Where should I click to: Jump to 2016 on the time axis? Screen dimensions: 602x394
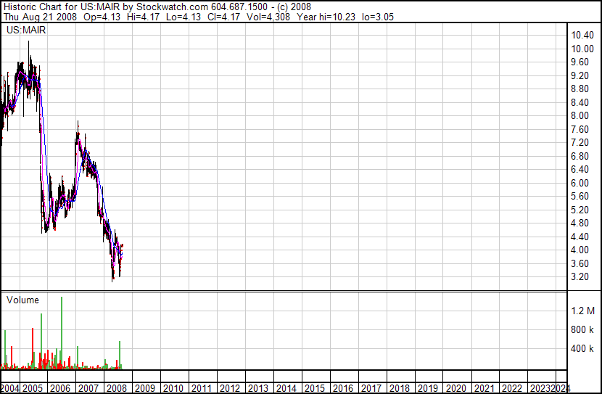point(342,388)
